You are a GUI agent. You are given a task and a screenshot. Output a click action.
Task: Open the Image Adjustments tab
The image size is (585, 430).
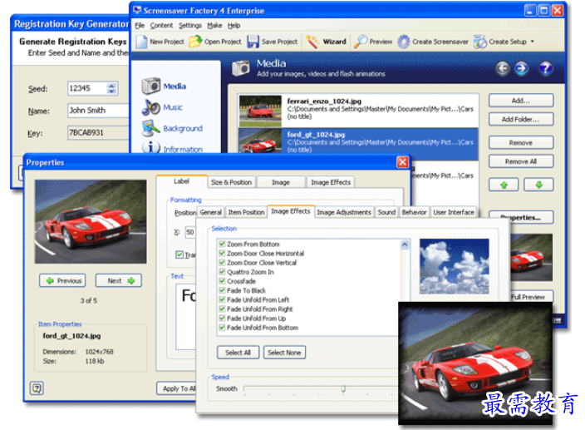(x=344, y=212)
